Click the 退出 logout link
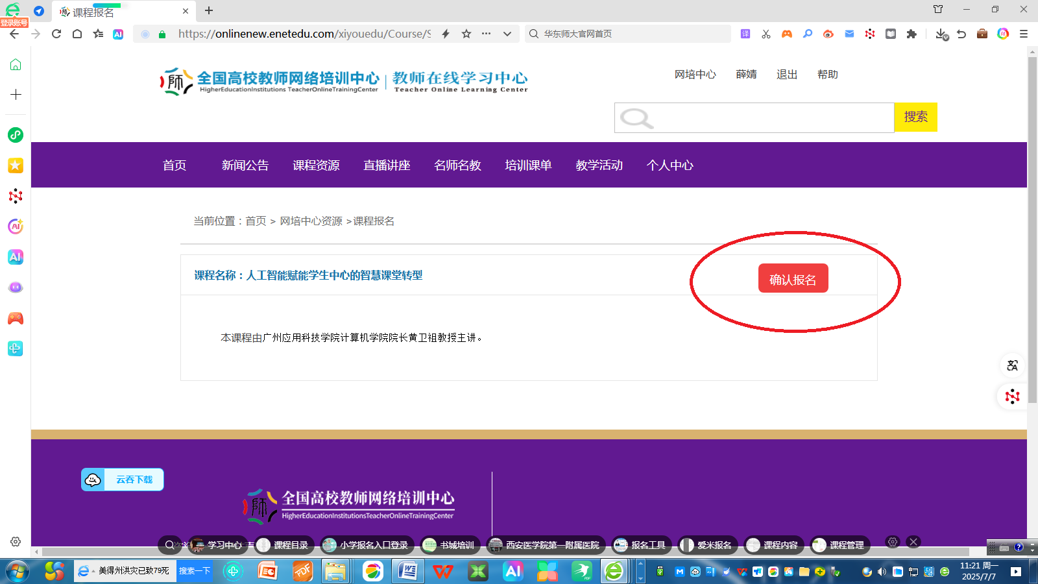Image resolution: width=1038 pixels, height=584 pixels. tap(786, 75)
